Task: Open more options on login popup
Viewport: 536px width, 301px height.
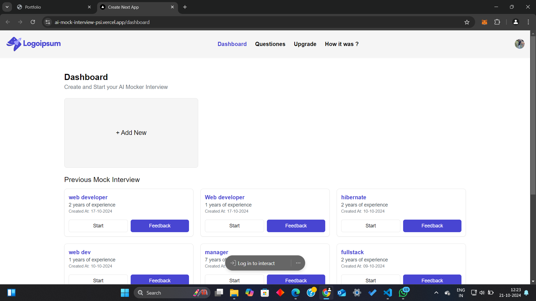Action: pos(298,263)
